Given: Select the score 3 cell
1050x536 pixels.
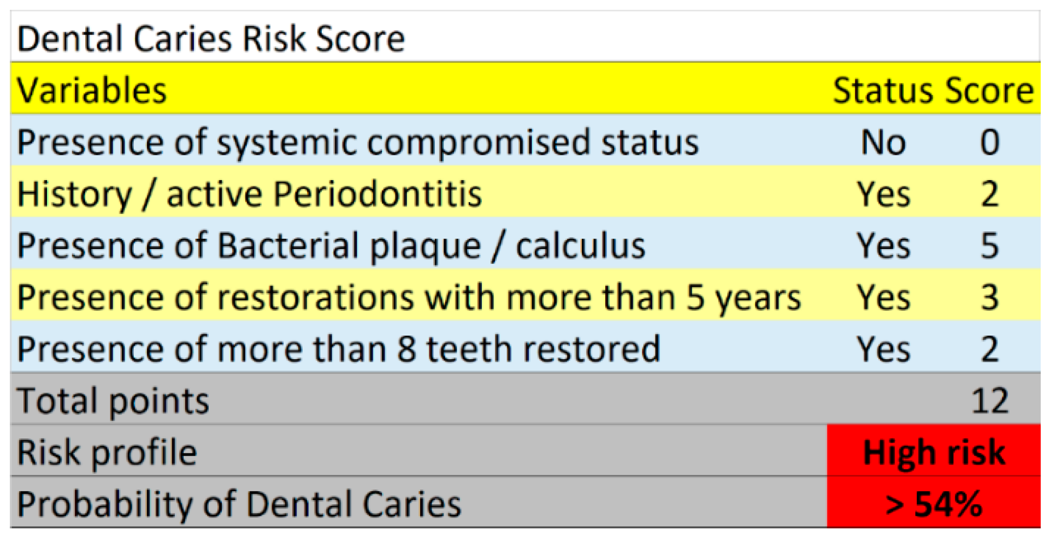Looking at the screenshot, I should pyautogui.click(x=989, y=297).
